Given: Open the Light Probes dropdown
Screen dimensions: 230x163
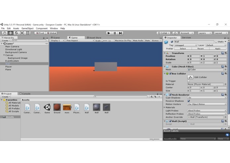Looking at the screenshot, I should point(207,111).
